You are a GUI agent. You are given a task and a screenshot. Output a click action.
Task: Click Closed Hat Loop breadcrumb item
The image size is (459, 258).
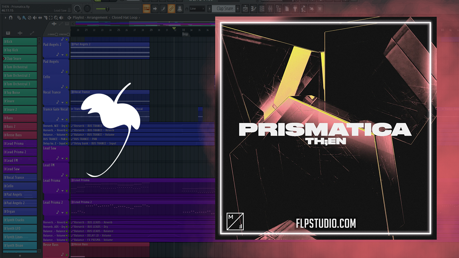124,18
